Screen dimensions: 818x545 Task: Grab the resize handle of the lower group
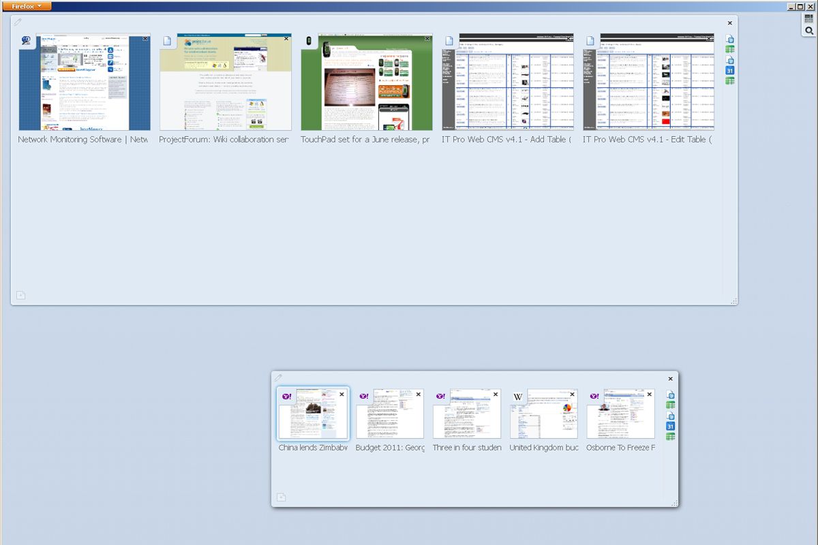coord(674,503)
